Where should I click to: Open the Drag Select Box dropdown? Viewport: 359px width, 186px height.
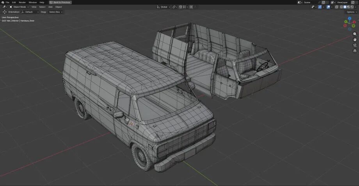pos(56,12)
